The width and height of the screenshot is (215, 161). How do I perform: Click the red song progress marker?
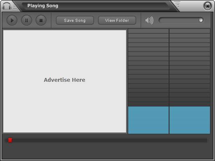[x=10, y=140]
